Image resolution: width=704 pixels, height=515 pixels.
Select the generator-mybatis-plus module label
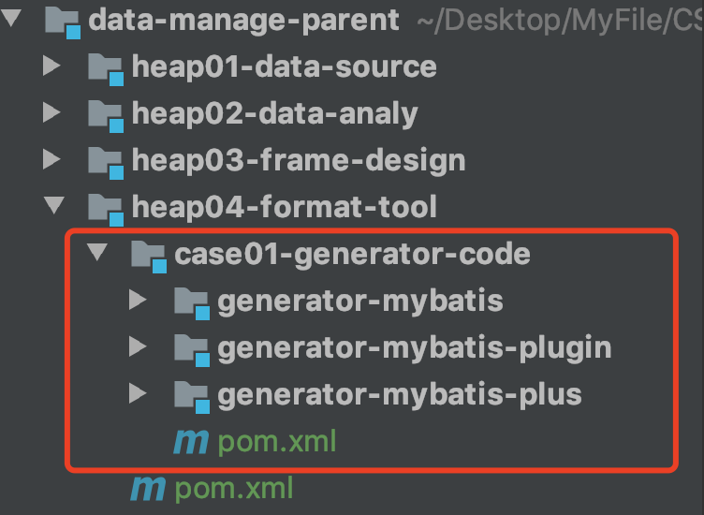click(400, 394)
